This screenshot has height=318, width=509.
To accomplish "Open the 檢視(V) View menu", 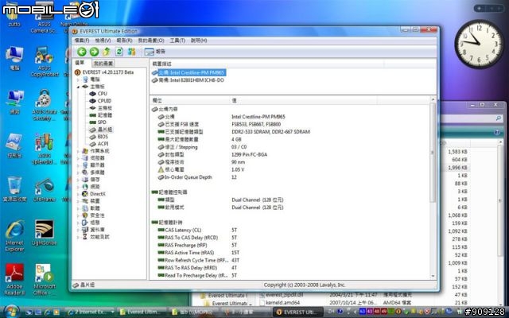I will click(103, 41).
